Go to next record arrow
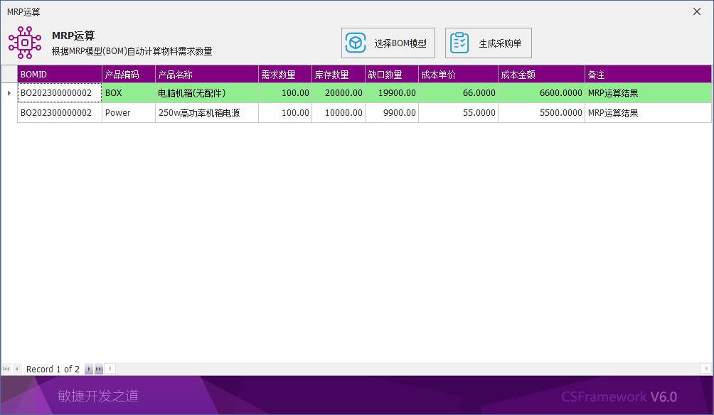Screen dimensions: 714x415 click(x=89, y=369)
